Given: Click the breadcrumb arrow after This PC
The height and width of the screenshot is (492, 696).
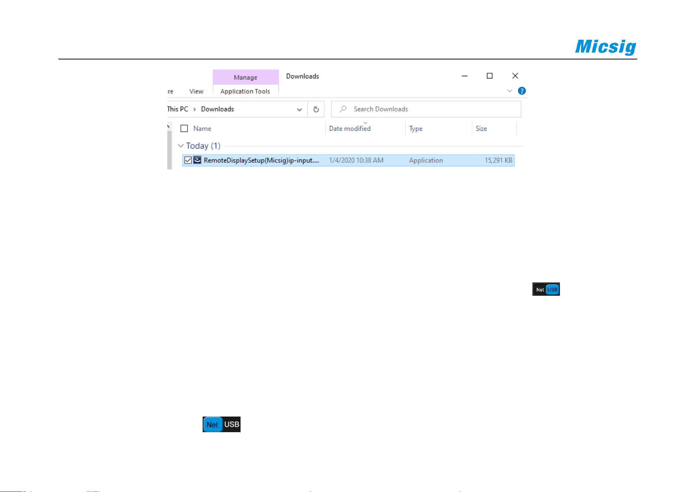Looking at the screenshot, I should [194, 109].
